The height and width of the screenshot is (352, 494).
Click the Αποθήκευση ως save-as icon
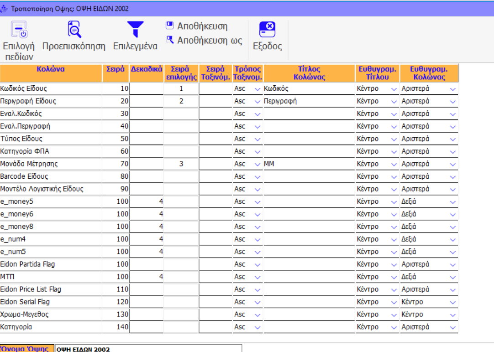[x=170, y=40]
